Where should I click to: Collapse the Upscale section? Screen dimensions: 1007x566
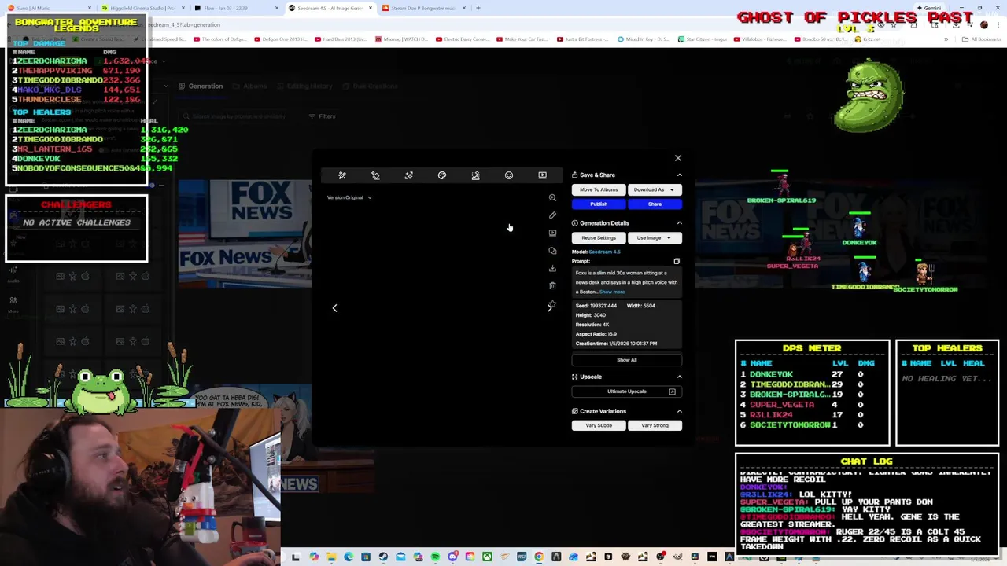(x=680, y=377)
